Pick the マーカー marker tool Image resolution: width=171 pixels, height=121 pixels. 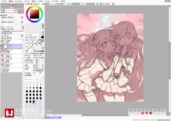coord(27,44)
